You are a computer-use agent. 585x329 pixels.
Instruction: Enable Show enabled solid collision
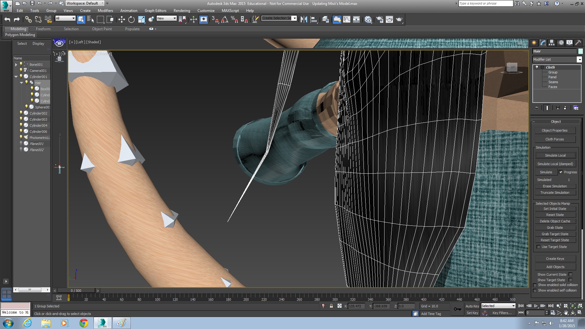pyautogui.click(x=535, y=285)
